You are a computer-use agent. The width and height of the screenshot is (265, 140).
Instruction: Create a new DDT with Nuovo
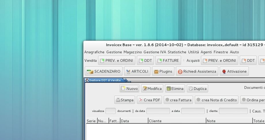click(129, 89)
